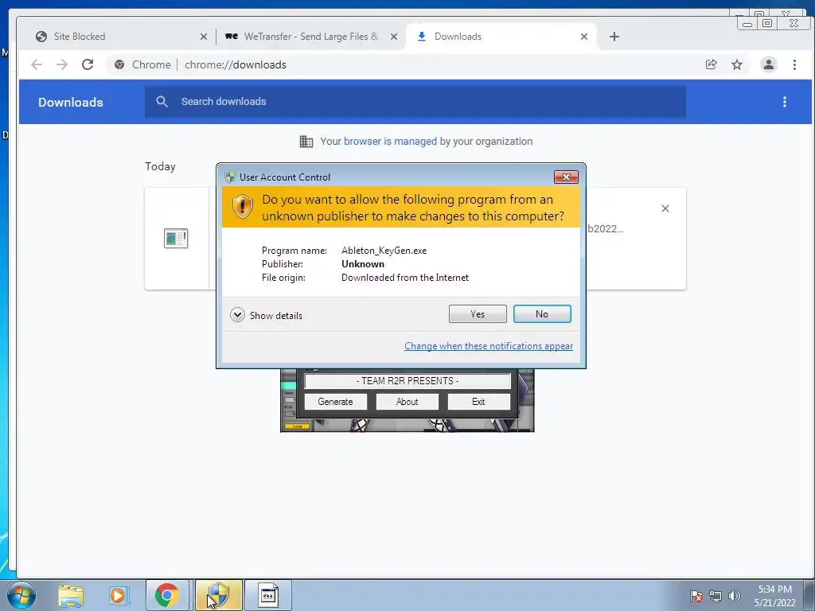Maximize the Chrome window
The height and width of the screenshot is (611, 815).
click(x=767, y=23)
